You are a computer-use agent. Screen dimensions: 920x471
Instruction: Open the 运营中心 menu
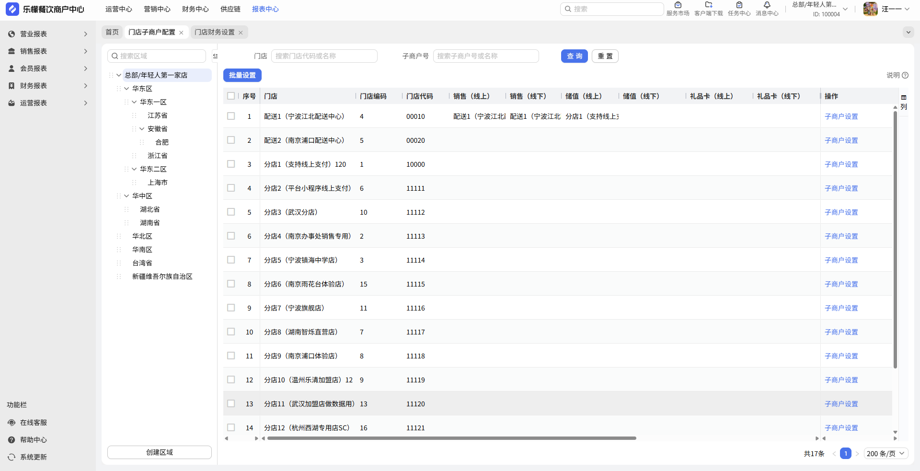click(119, 9)
